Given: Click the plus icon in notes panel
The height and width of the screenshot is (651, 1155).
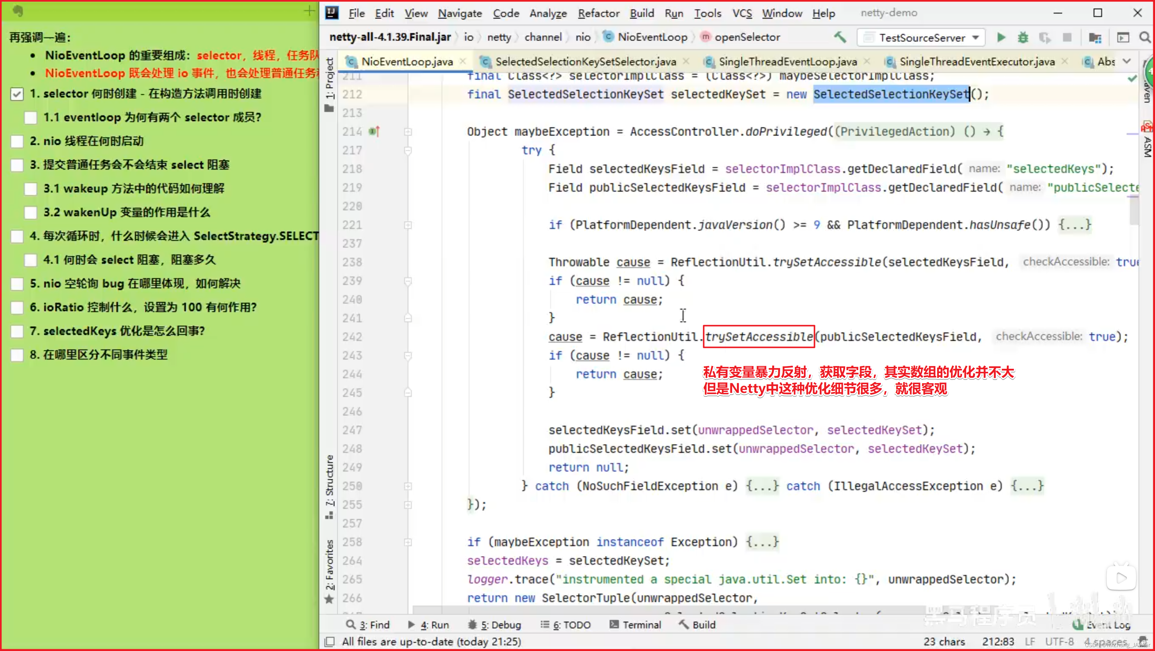Looking at the screenshot, I should 309,11.
